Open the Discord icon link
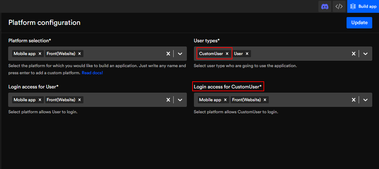Viewport: 379px width, 169px height. pos(324,6)
